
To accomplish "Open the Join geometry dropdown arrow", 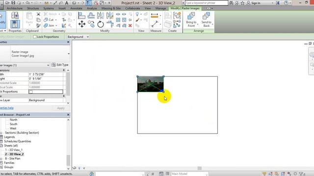I will click(56, 26).
